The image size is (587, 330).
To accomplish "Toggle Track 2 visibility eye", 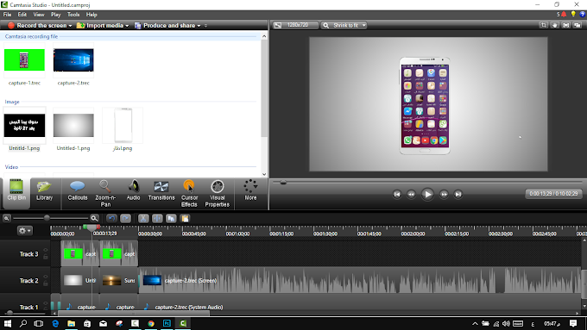I will 45,277.
